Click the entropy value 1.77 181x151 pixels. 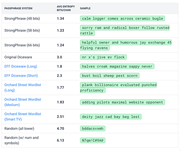[x=60, y=88]
